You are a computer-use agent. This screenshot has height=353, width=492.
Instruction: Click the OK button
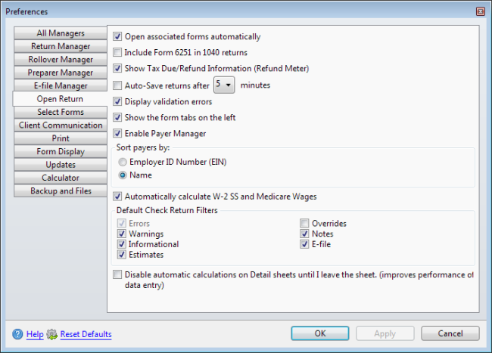tap(320, 333)
